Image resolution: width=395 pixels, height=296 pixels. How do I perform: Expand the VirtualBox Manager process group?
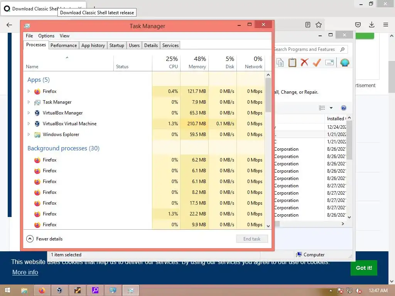click(29, 113)
